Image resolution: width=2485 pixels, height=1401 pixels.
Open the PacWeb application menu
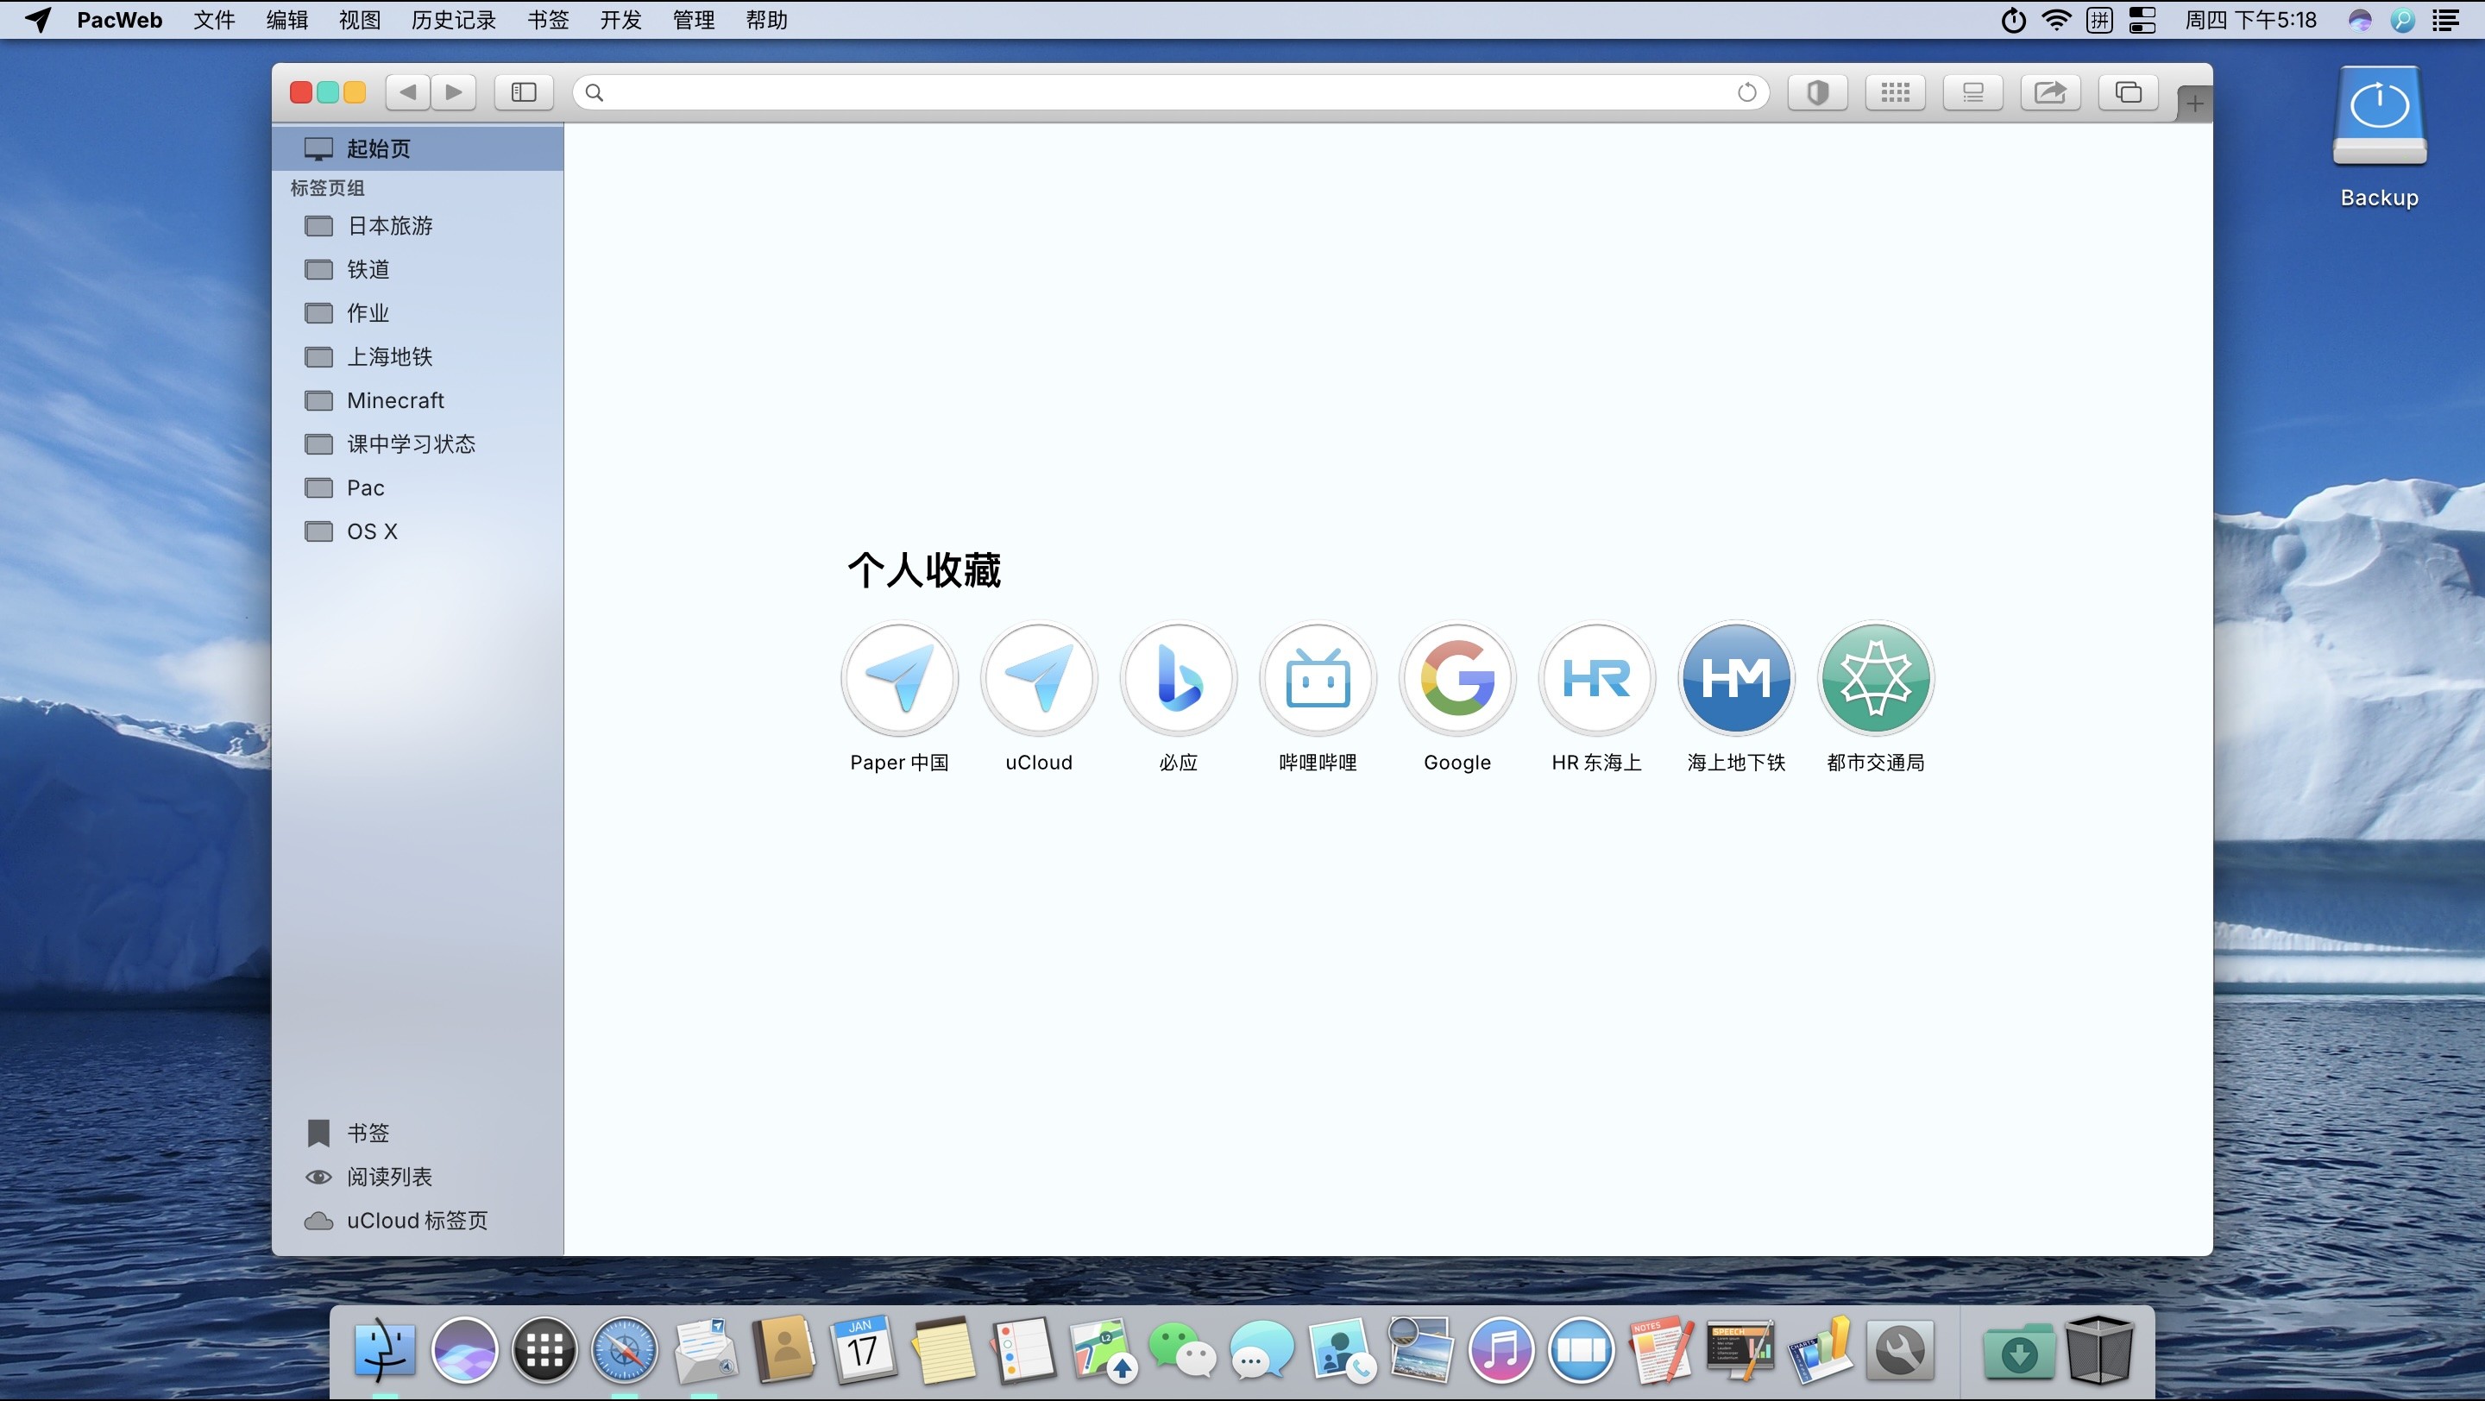tap(120, 19)
